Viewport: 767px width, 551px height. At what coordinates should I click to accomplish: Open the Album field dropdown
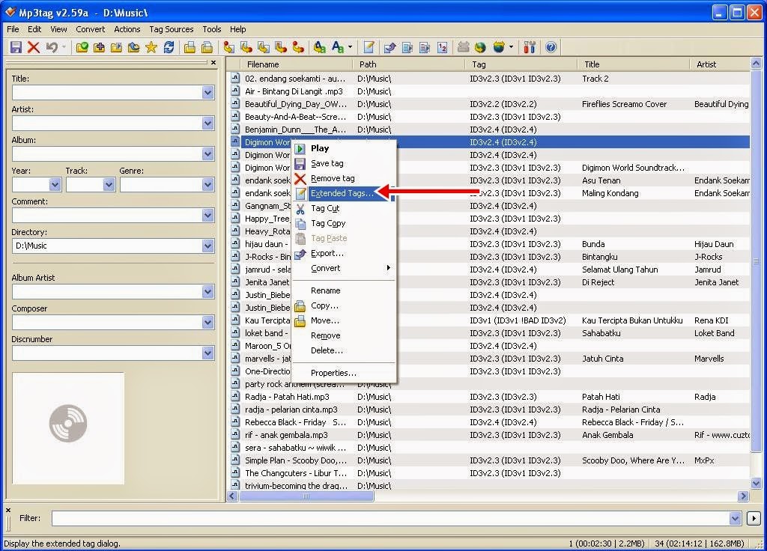[x=208, y=154]
